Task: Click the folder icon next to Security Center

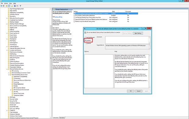Action: pos(9,99)
